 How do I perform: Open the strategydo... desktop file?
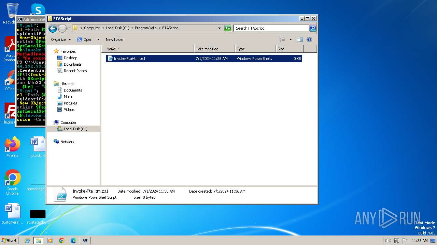click(x=38, y=216)
